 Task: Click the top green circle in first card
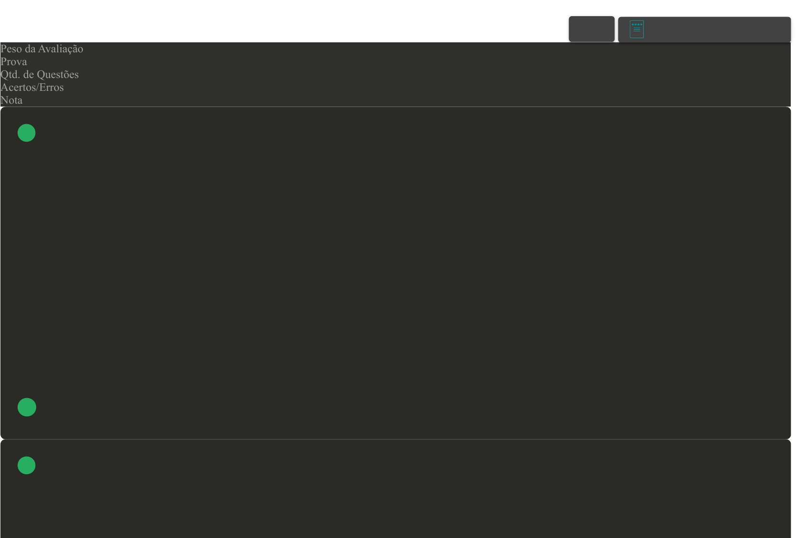[x=27, y=133]
